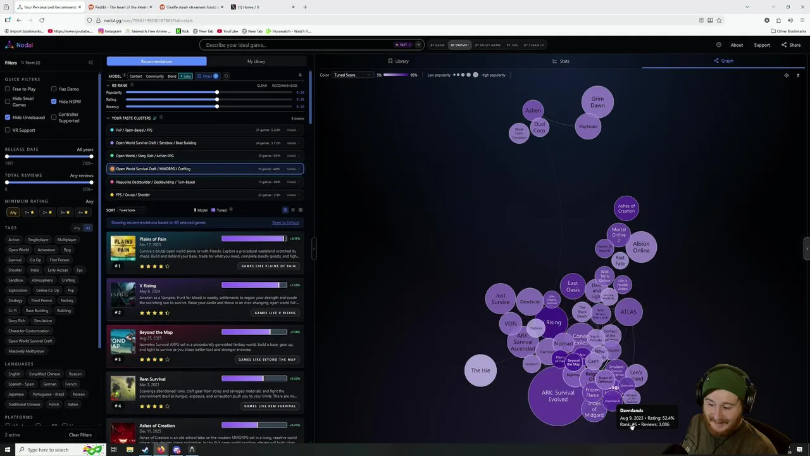Expand Details for Open World Story Rich cluster
Viewport: 810px width, 456px height.
292,156
